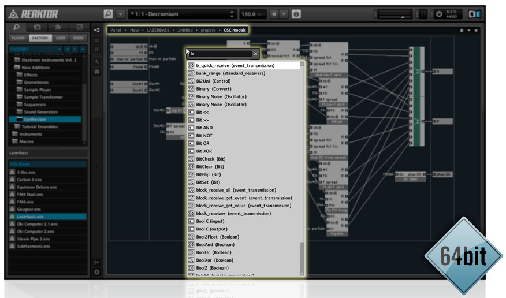Choose Bi2Uni (Control) from results

point(244,81)
